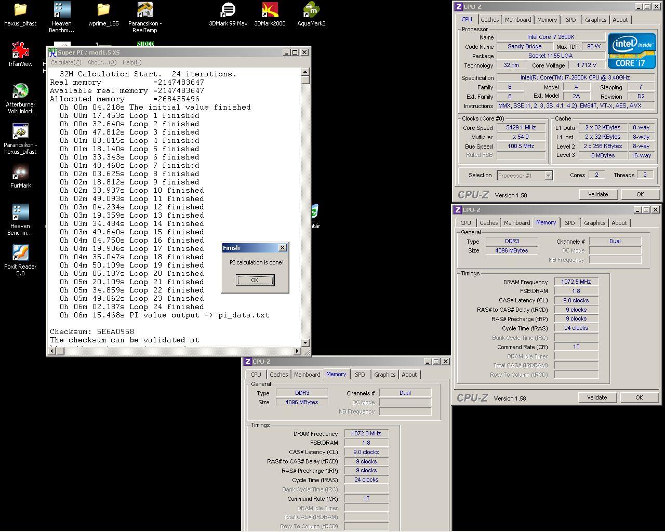665x532 pixels.
Task: Click Super PI horizontal scrollbar left arrow
Action: (51, 351)
